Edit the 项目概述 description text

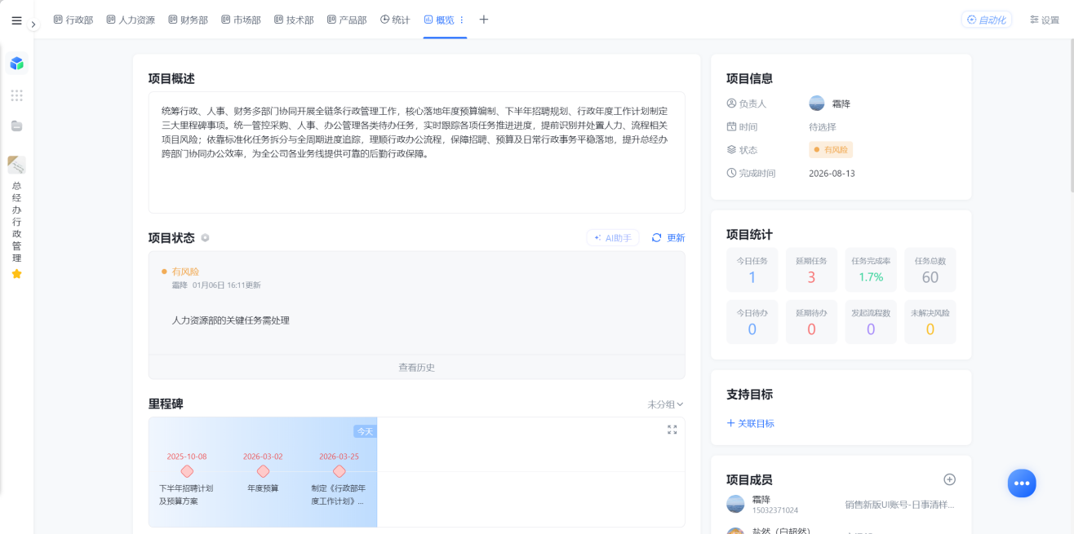(x=416, y=152)
